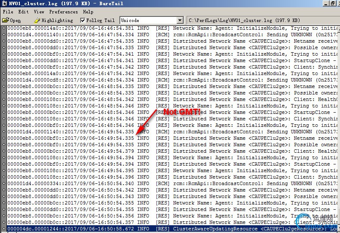Select the 16:49:54.394 StartupClone line

pos(172,164)
